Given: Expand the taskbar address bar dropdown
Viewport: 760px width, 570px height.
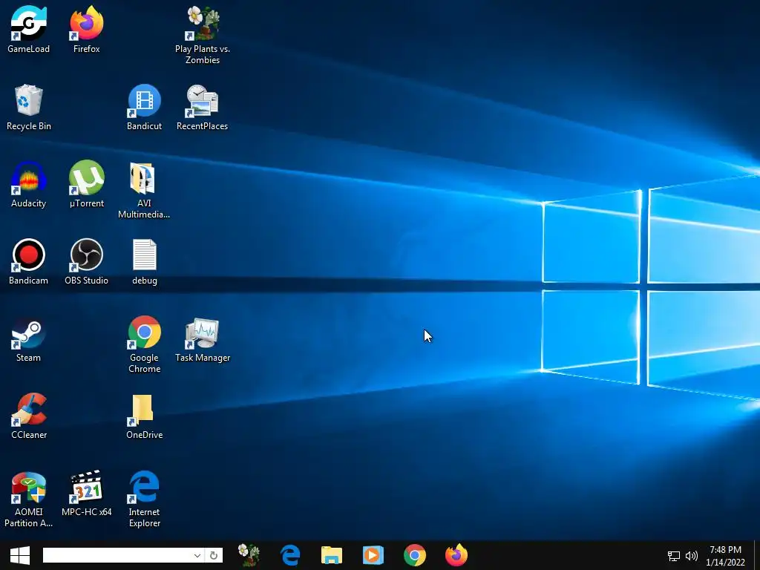Looking at the screenshot, I should pos(197,555).
